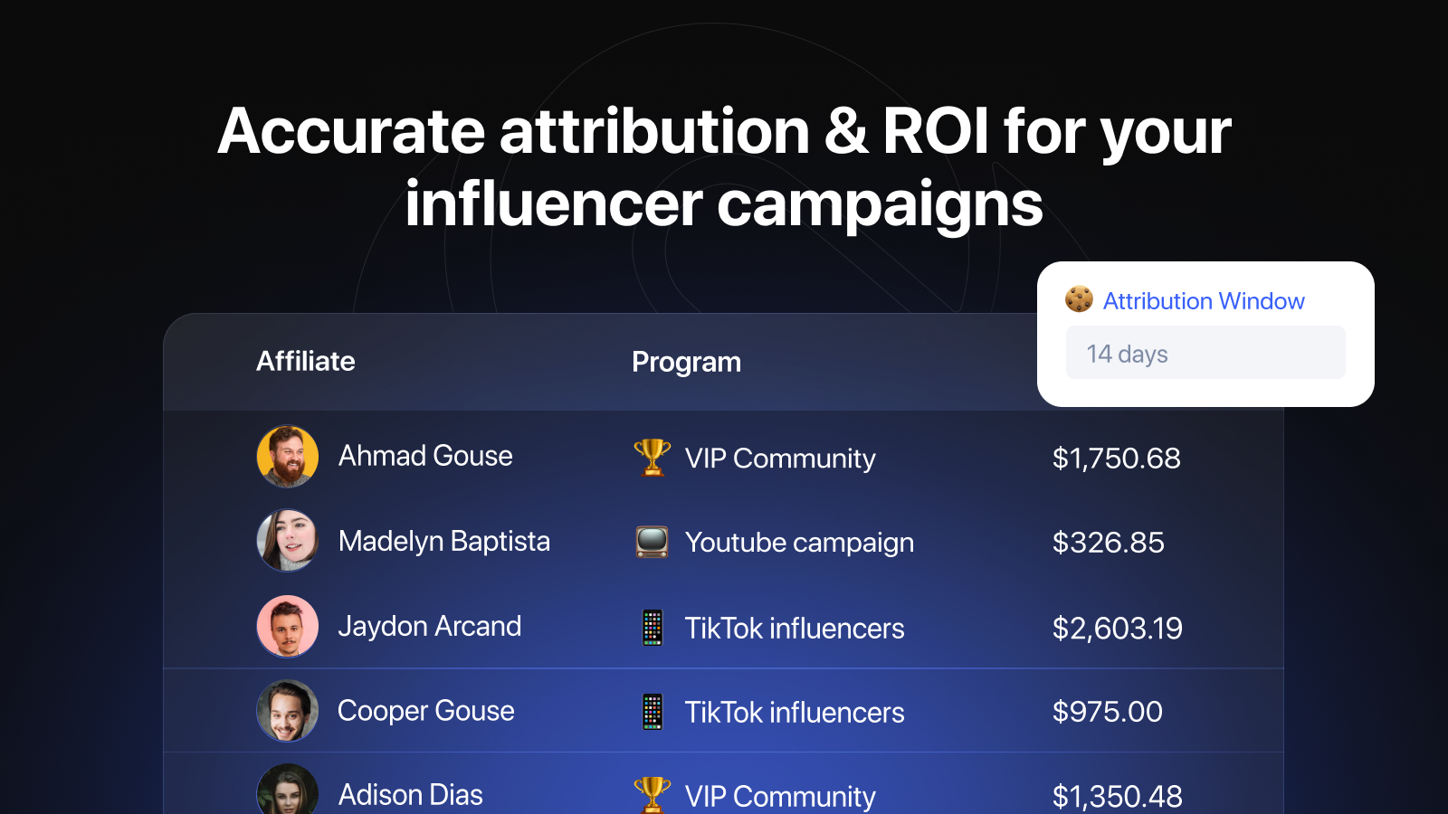Click the cookie icon near Attribution Window

1080,299
